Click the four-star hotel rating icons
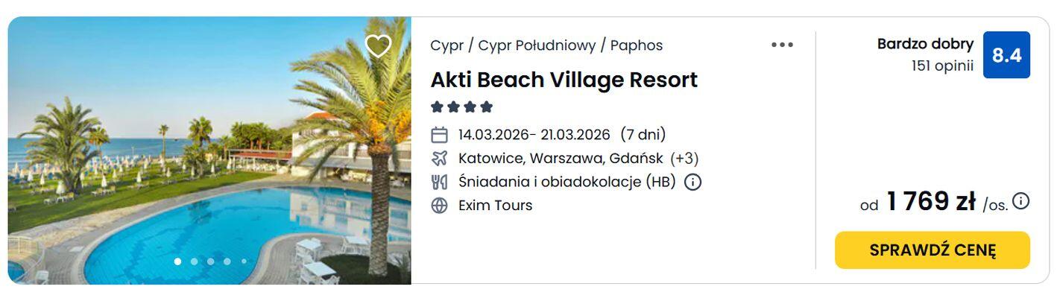 [462, 107]
